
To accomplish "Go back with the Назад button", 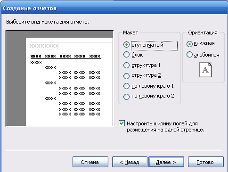I will [130, 162].
